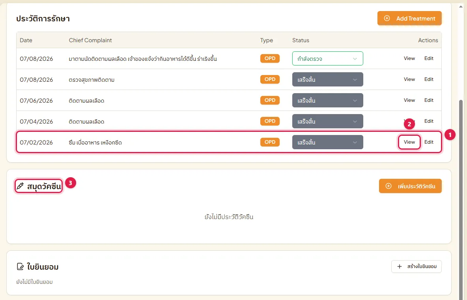This screenshot has height=300, width=467.
Task: Open status dropdown for 07/04/2026 row
Action: point(327,121)
